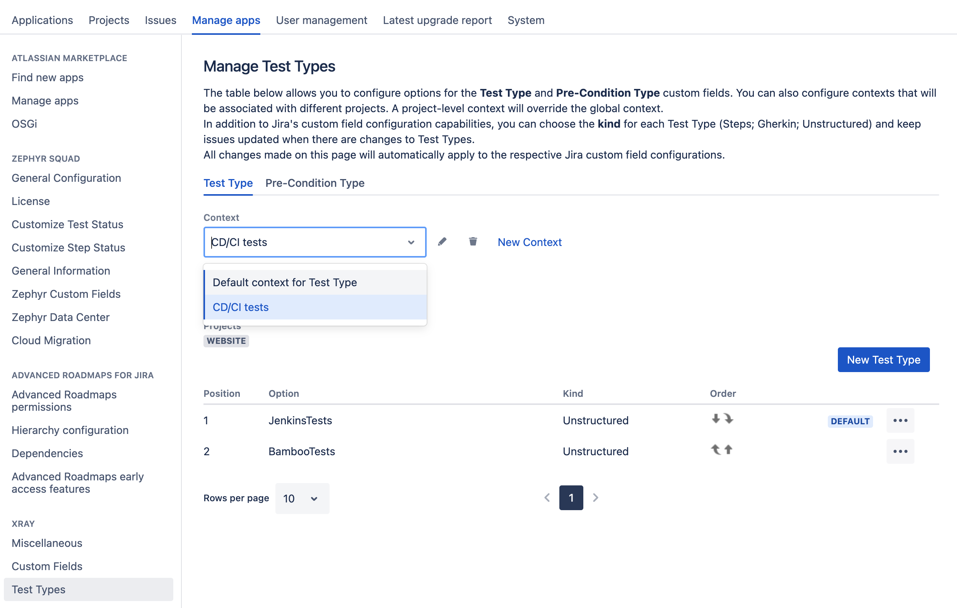Move JenkinsTests to the last position
Image resolution: width=957 pixels, height=608 pixels.
(x=728, y=418)
